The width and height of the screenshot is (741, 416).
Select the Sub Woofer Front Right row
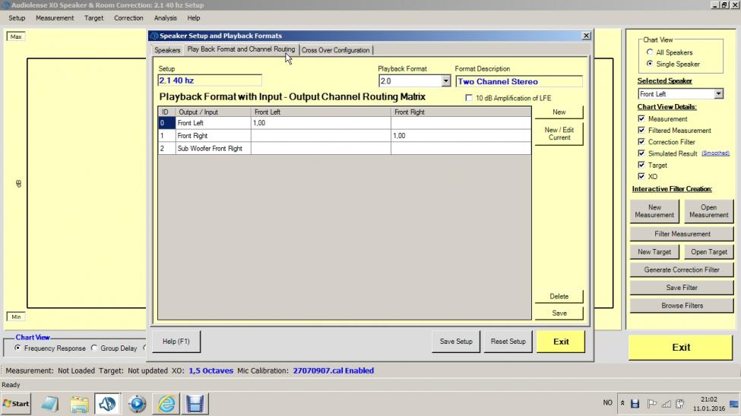344,148
